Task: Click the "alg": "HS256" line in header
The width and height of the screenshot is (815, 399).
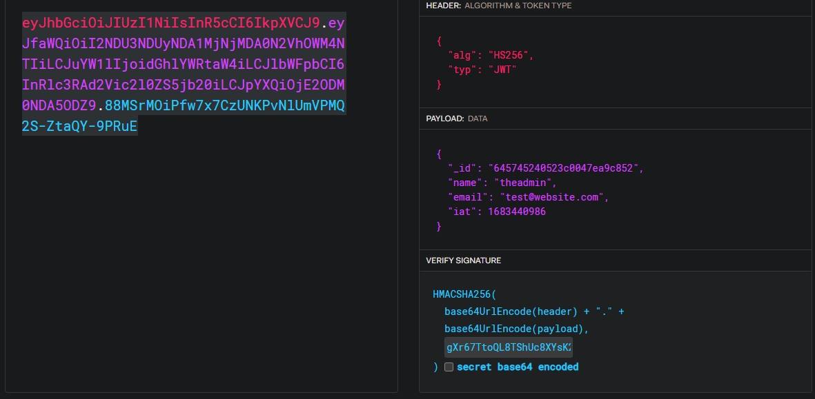Action: [491, 54]
